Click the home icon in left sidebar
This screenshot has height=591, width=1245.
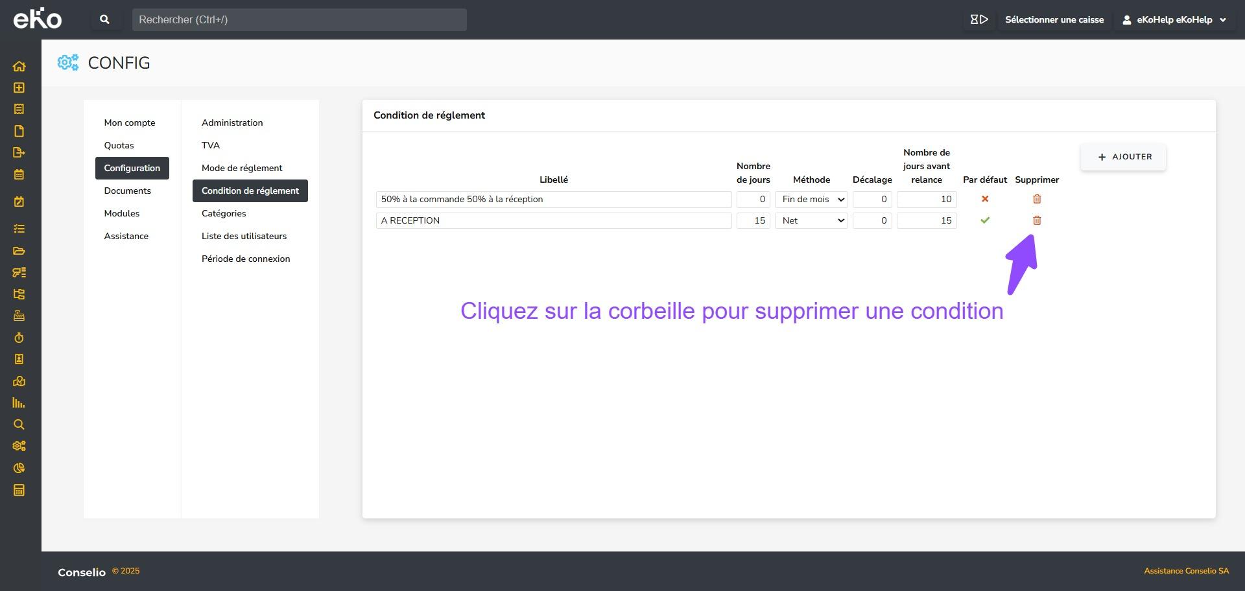(19, 66)
